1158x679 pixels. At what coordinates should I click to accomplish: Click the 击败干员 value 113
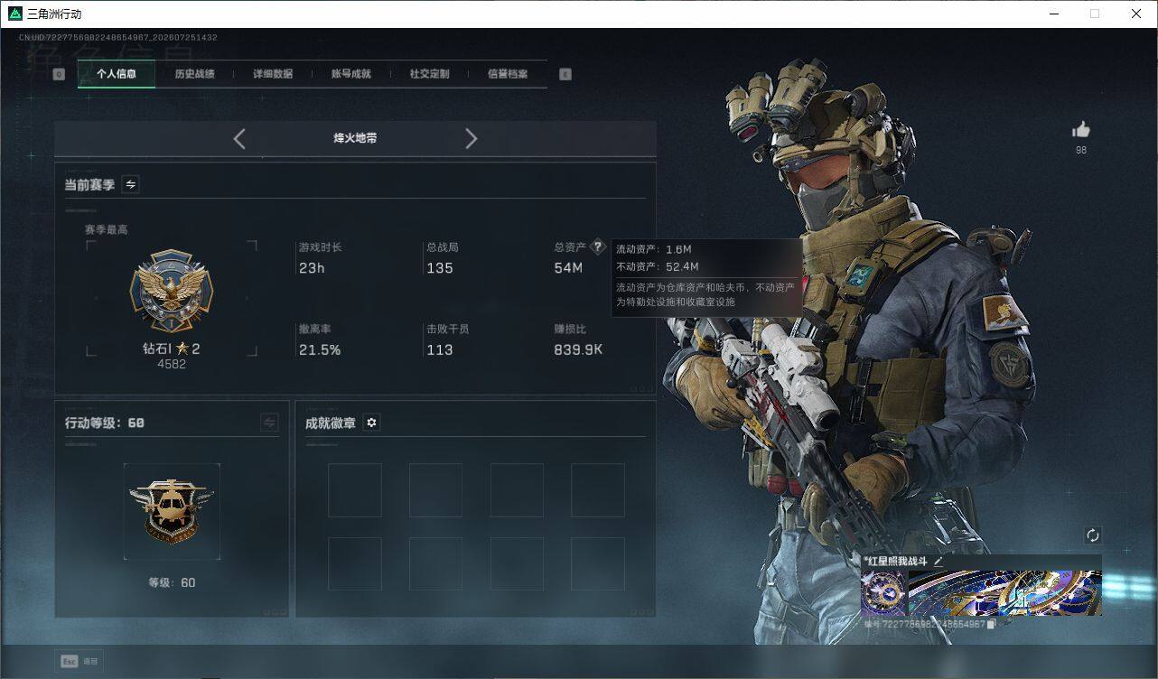[x=440, y=349]
